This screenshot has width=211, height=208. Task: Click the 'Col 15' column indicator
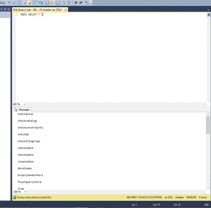[x=156, y=204]
